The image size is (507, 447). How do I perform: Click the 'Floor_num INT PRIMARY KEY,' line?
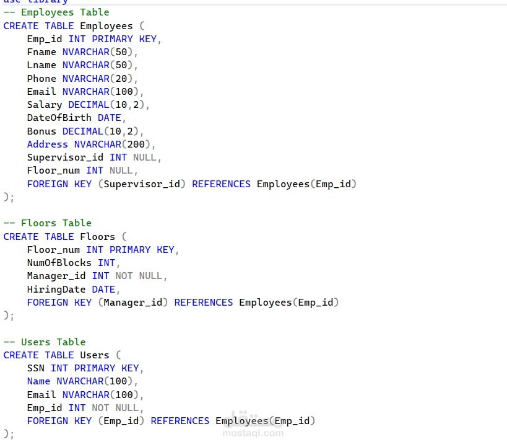tap(103, 250)
